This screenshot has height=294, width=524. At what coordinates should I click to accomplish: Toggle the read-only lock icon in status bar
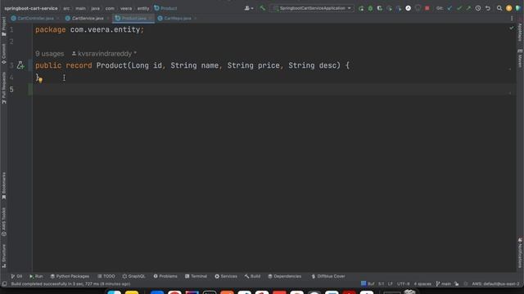[x=457, y=284]
